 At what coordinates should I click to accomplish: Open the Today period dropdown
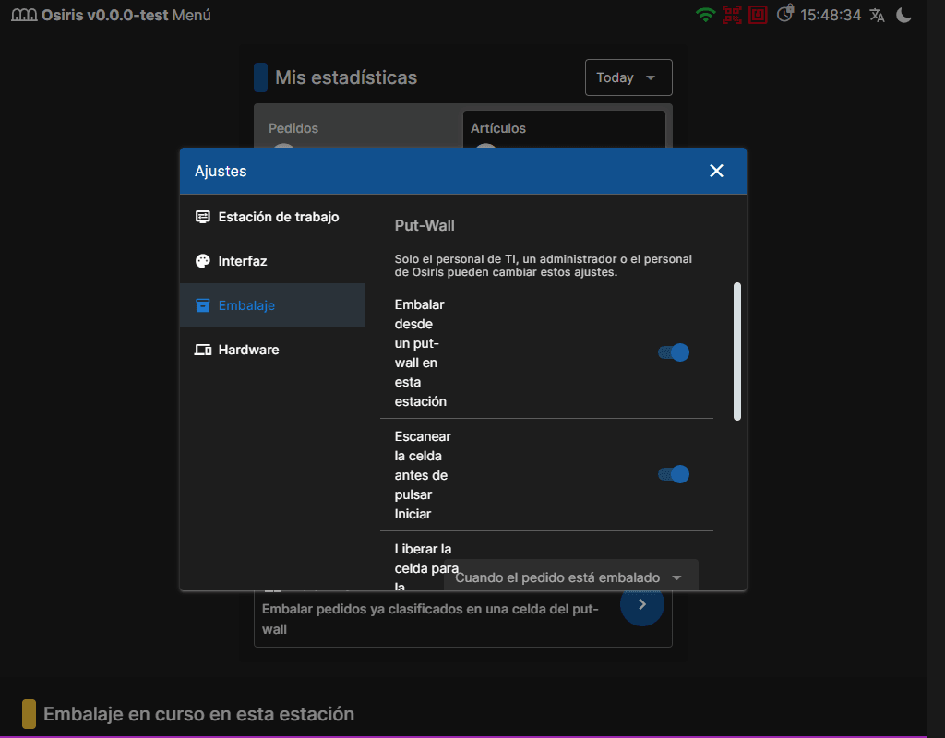point(628,77)
